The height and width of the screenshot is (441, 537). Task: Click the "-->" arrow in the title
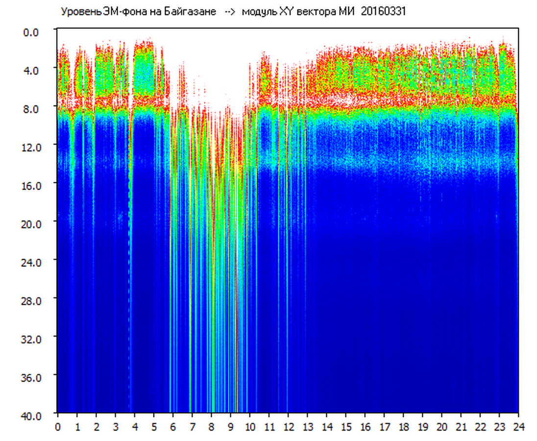point(229,12)
